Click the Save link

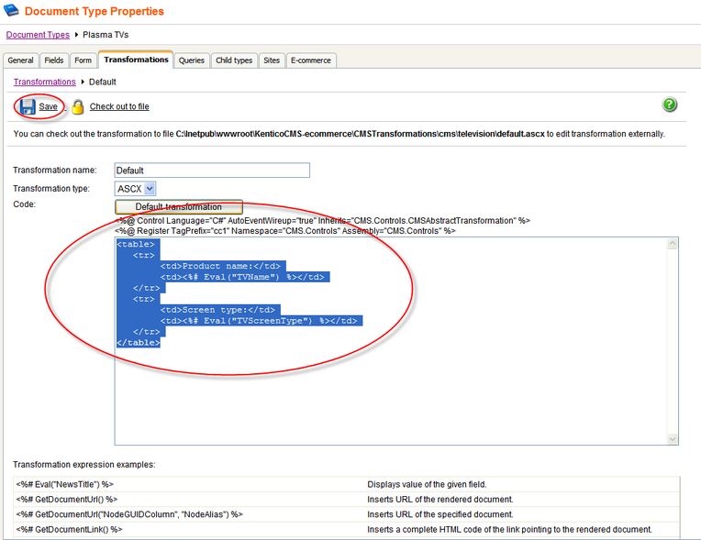tap(48, 106)
